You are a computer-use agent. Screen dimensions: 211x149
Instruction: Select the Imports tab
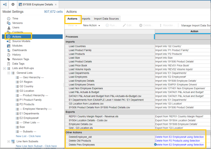click(x=86, y=19)
